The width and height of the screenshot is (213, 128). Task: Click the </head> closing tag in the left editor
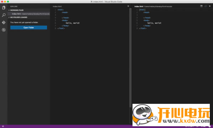click(65, 18)
